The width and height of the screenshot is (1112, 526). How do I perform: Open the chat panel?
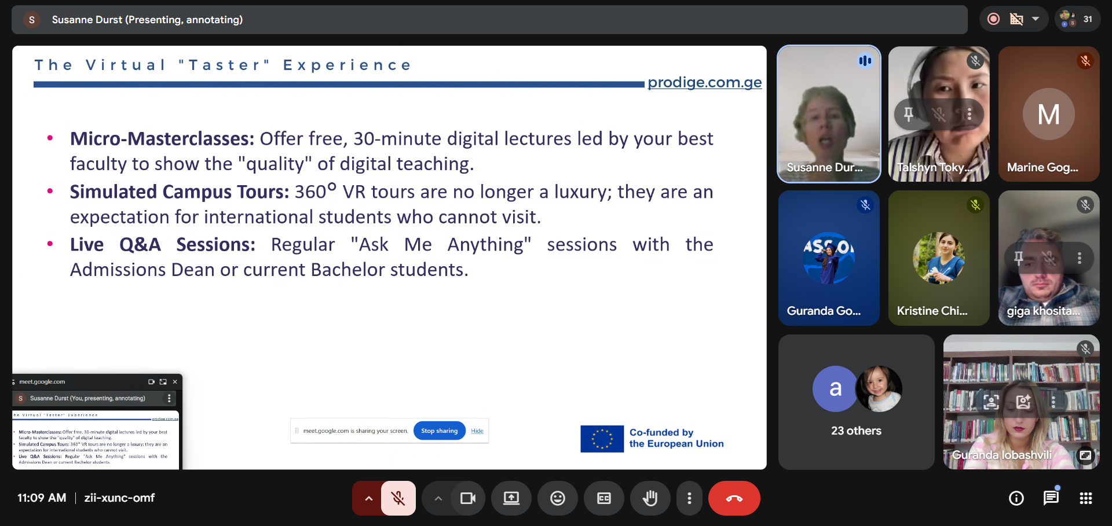(x=1051, y=498)
